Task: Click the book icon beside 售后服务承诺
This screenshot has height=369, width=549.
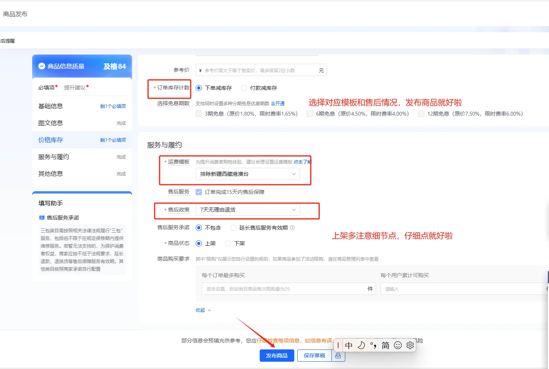Action: [42, 218]
